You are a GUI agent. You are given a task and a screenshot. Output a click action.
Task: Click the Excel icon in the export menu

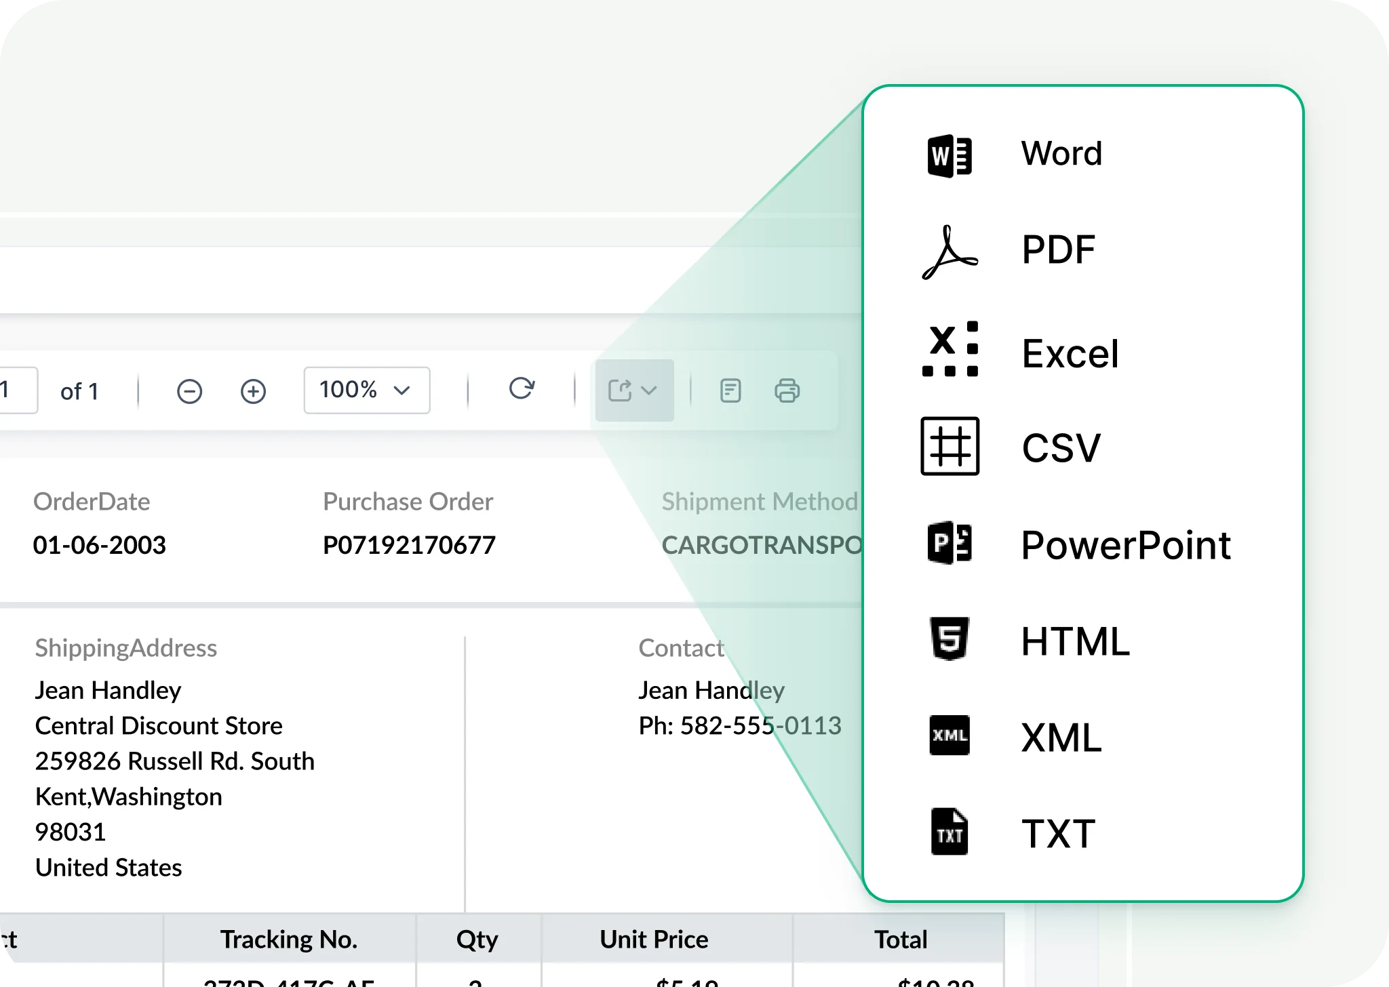(950, 348)
